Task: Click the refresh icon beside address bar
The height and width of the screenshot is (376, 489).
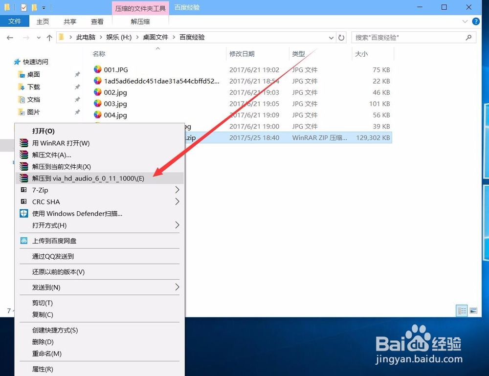Action: [341, 37]
